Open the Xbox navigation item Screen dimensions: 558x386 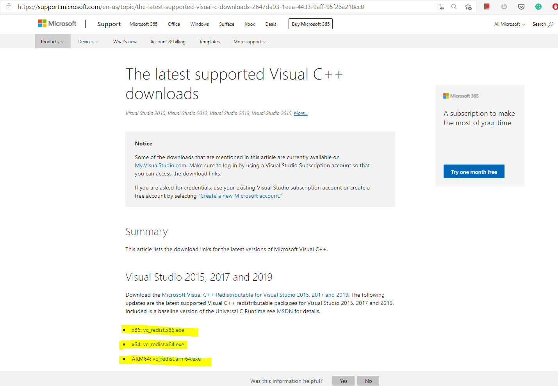[x=250, y=24]
